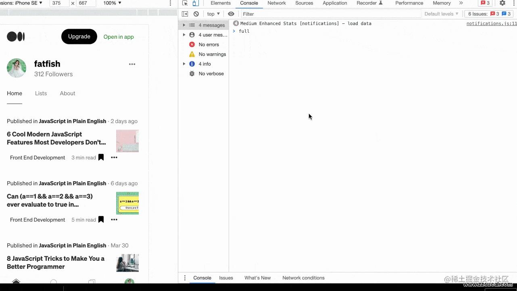
Task: Click the 6 Issues counter button
Action: (x=489, y=14)
